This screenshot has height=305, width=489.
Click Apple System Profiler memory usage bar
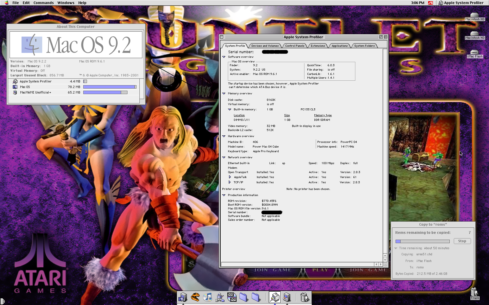click(85, 81)
